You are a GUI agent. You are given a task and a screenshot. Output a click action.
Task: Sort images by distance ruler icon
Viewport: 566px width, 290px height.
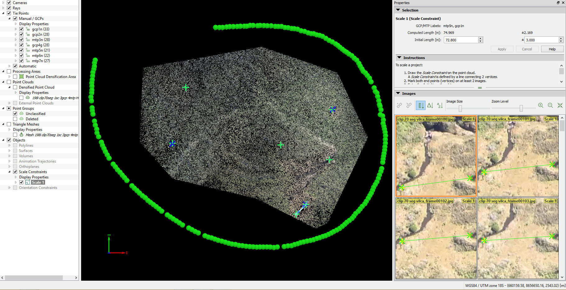click(421, 105)
